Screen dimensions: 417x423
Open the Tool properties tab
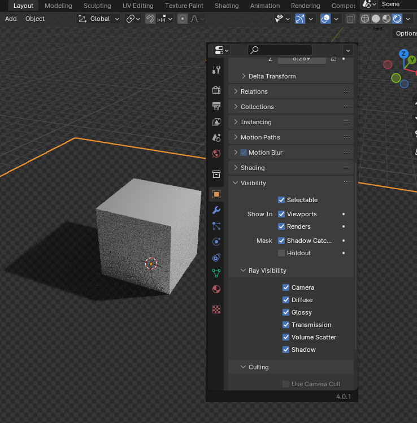pyautogui.click(x=216, y=70)
